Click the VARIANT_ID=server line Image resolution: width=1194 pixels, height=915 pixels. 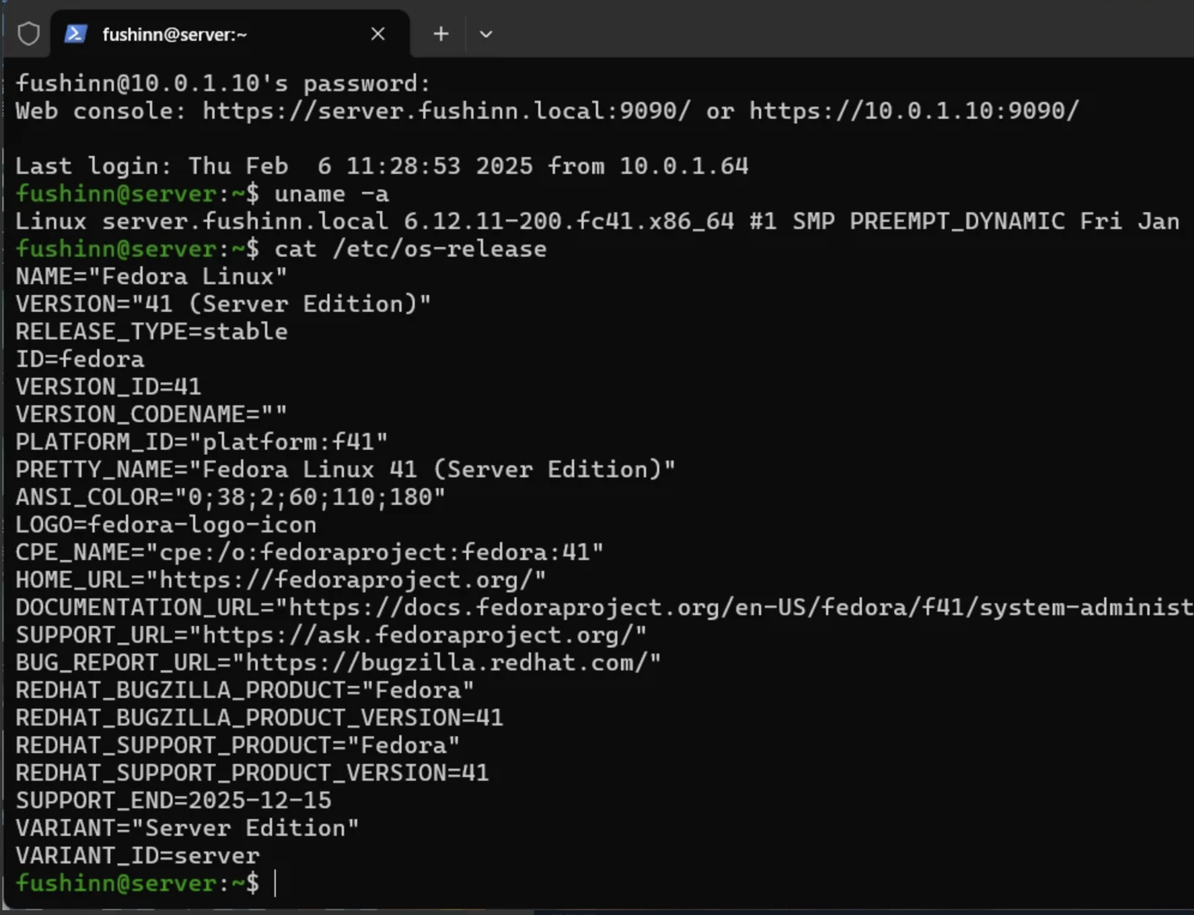click(137, 856)
